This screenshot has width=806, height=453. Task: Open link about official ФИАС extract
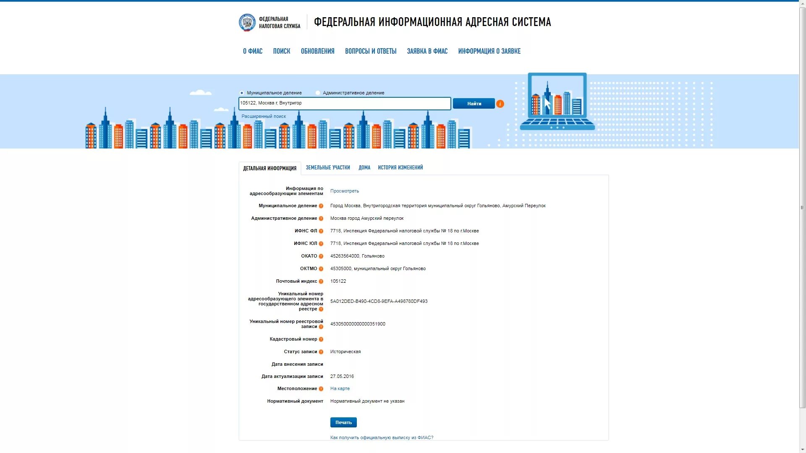point(382,438)
